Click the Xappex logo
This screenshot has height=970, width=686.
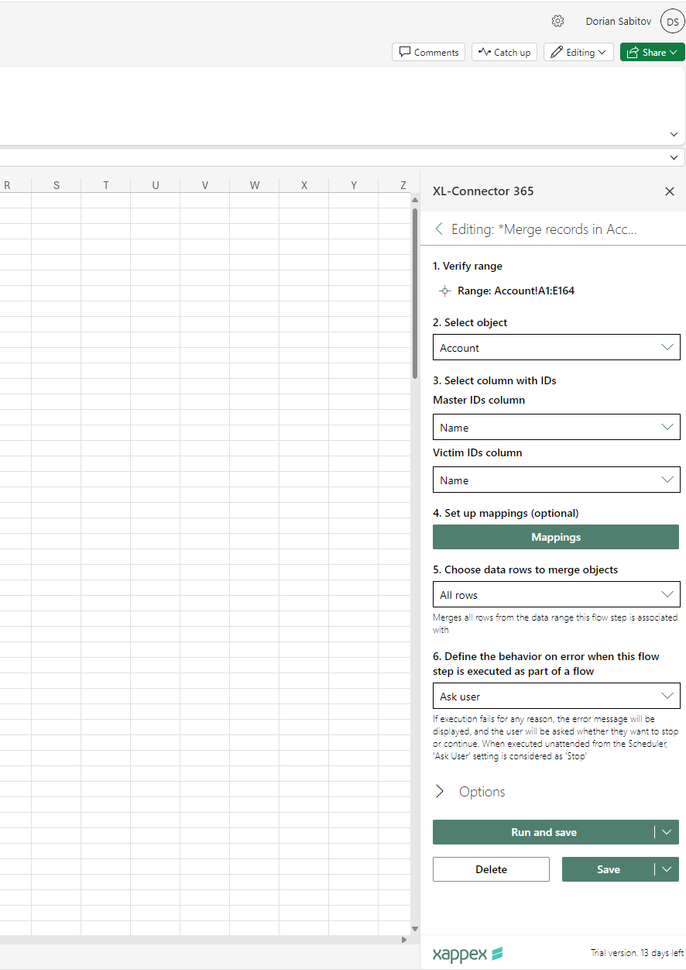[468, 953]
